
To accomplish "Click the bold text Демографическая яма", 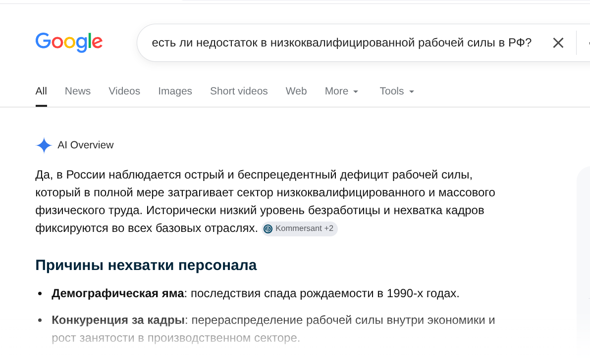I will (x=118, y=293).
